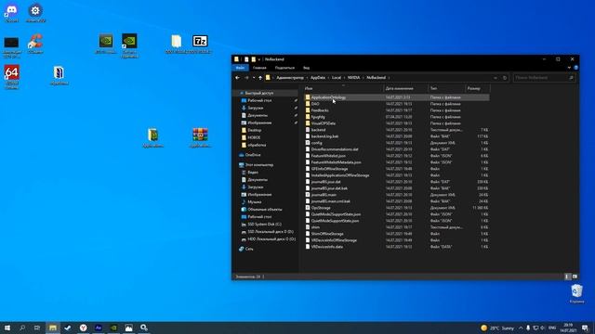Click Администратор in the address breadcrumb
The height and width of the screenshot is (334, 595).
[x=290, y=78]
